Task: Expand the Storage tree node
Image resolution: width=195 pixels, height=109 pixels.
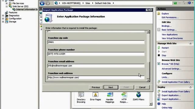Action: coord(3,21)
